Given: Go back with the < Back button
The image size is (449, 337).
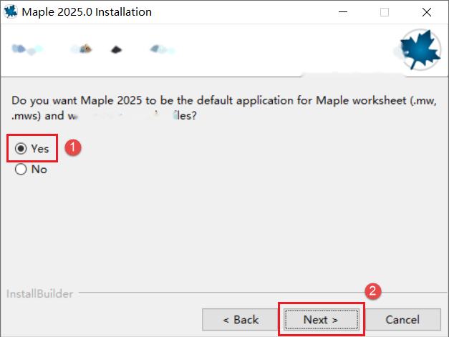Looking at the screenshot, I should pyautogui.click(x=241, y=319).
